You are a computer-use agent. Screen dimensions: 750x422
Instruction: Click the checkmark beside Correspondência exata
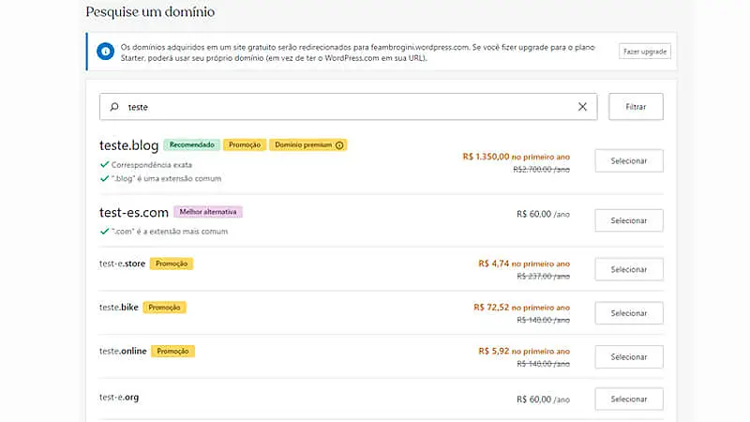pyautogui.click(x=104, y=165)
